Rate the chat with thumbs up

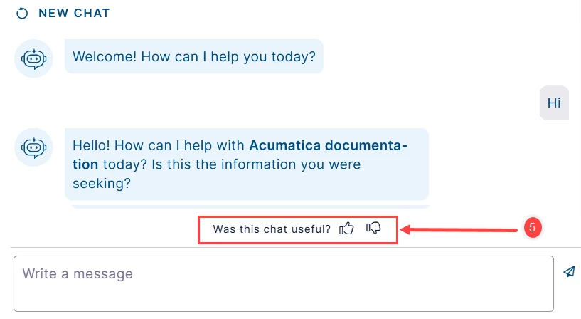point(346,229)
